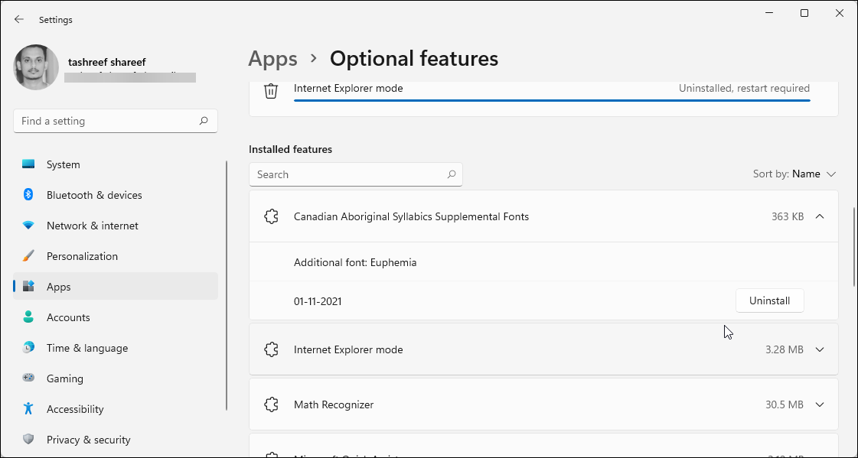Click the search magnifier in Find a setting
The image size is (858, 458).
tap(204, 121)
